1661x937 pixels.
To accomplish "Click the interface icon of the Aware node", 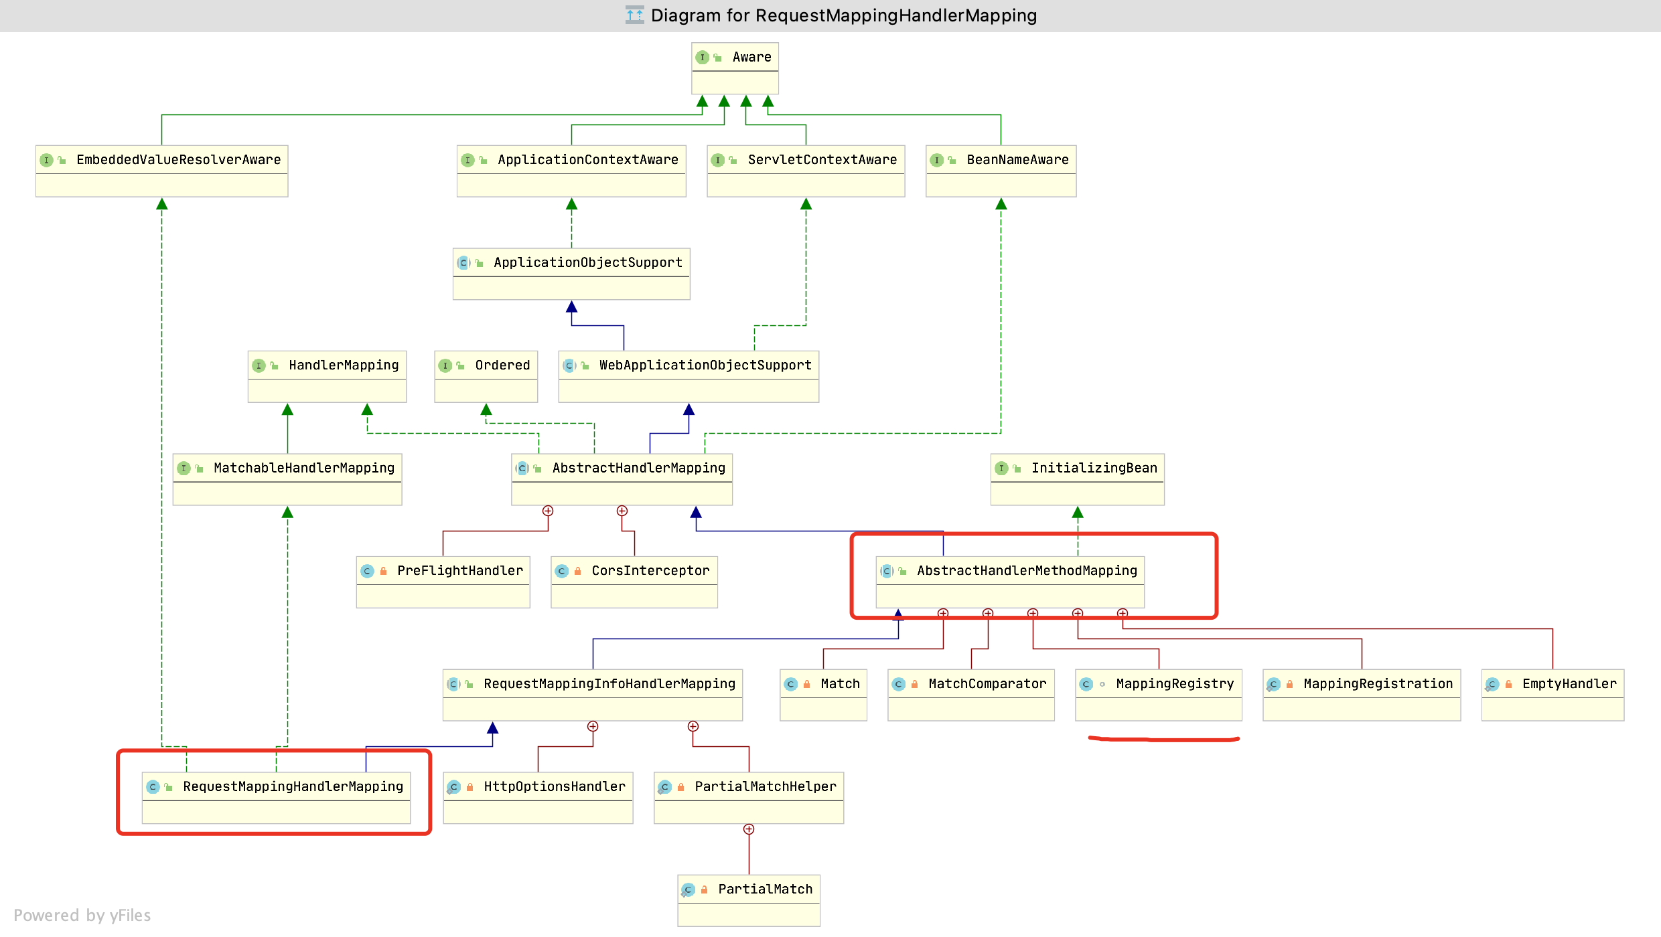I will [702, 58].
